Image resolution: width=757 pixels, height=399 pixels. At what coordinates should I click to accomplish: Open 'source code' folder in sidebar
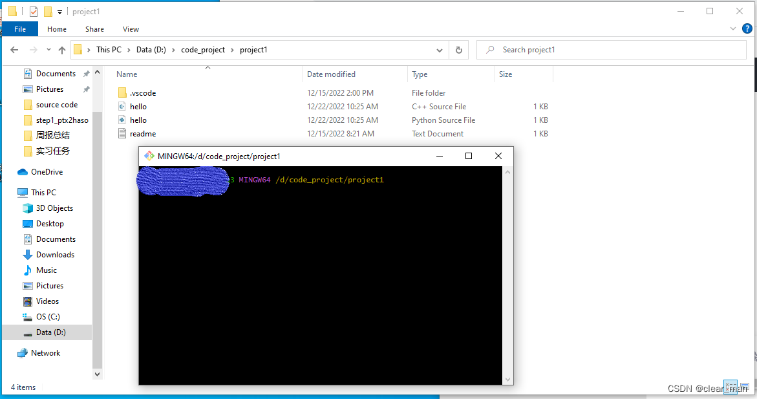56,104
